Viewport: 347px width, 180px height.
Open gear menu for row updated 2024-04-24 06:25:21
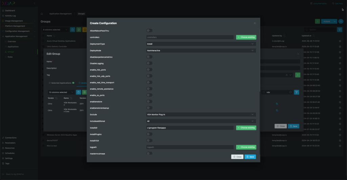point(340,141)
